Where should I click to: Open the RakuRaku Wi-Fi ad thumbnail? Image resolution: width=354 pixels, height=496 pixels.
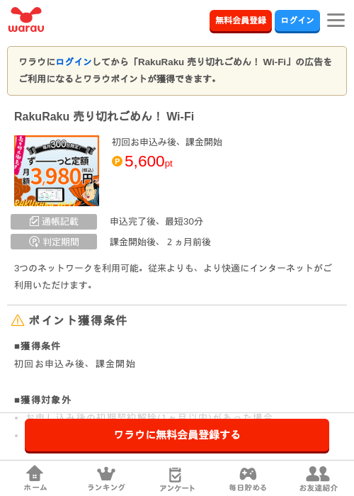click(57, 171)
